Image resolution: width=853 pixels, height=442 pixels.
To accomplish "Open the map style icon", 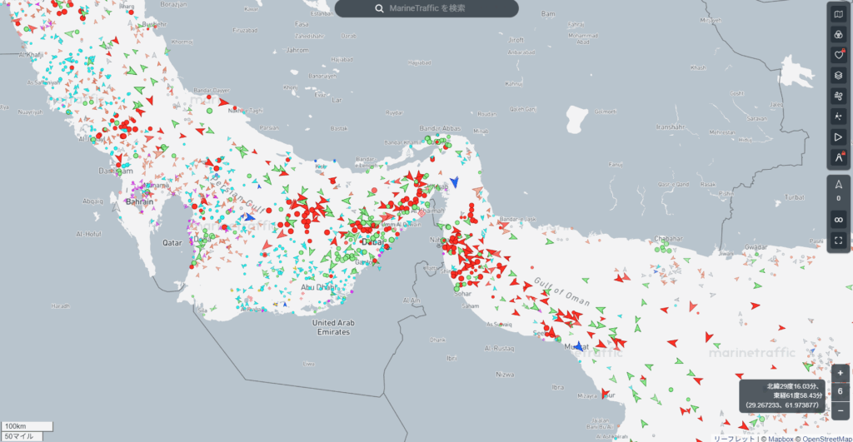I will click(x=838, y=14).
